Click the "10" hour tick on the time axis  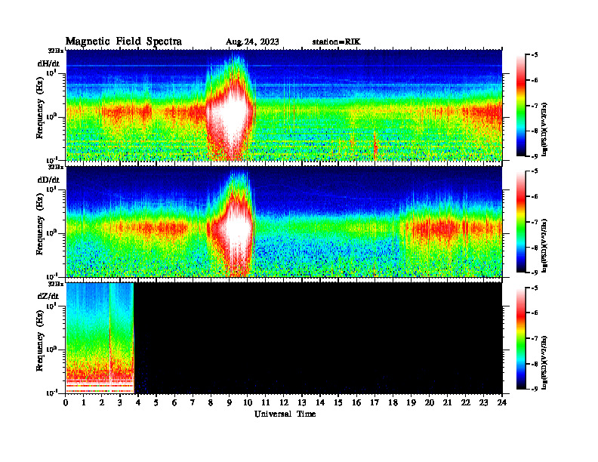point(247,402)
